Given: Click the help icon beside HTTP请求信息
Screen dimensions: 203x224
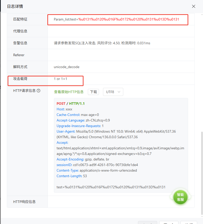Looking at the screenshot, I should click(38, 91).
